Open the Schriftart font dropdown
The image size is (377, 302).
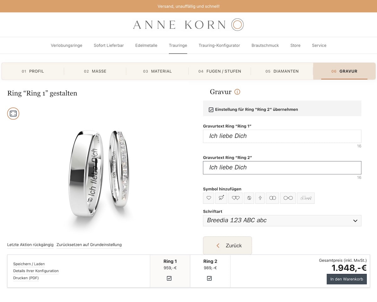pyautogui.click(x=282, y=221)
